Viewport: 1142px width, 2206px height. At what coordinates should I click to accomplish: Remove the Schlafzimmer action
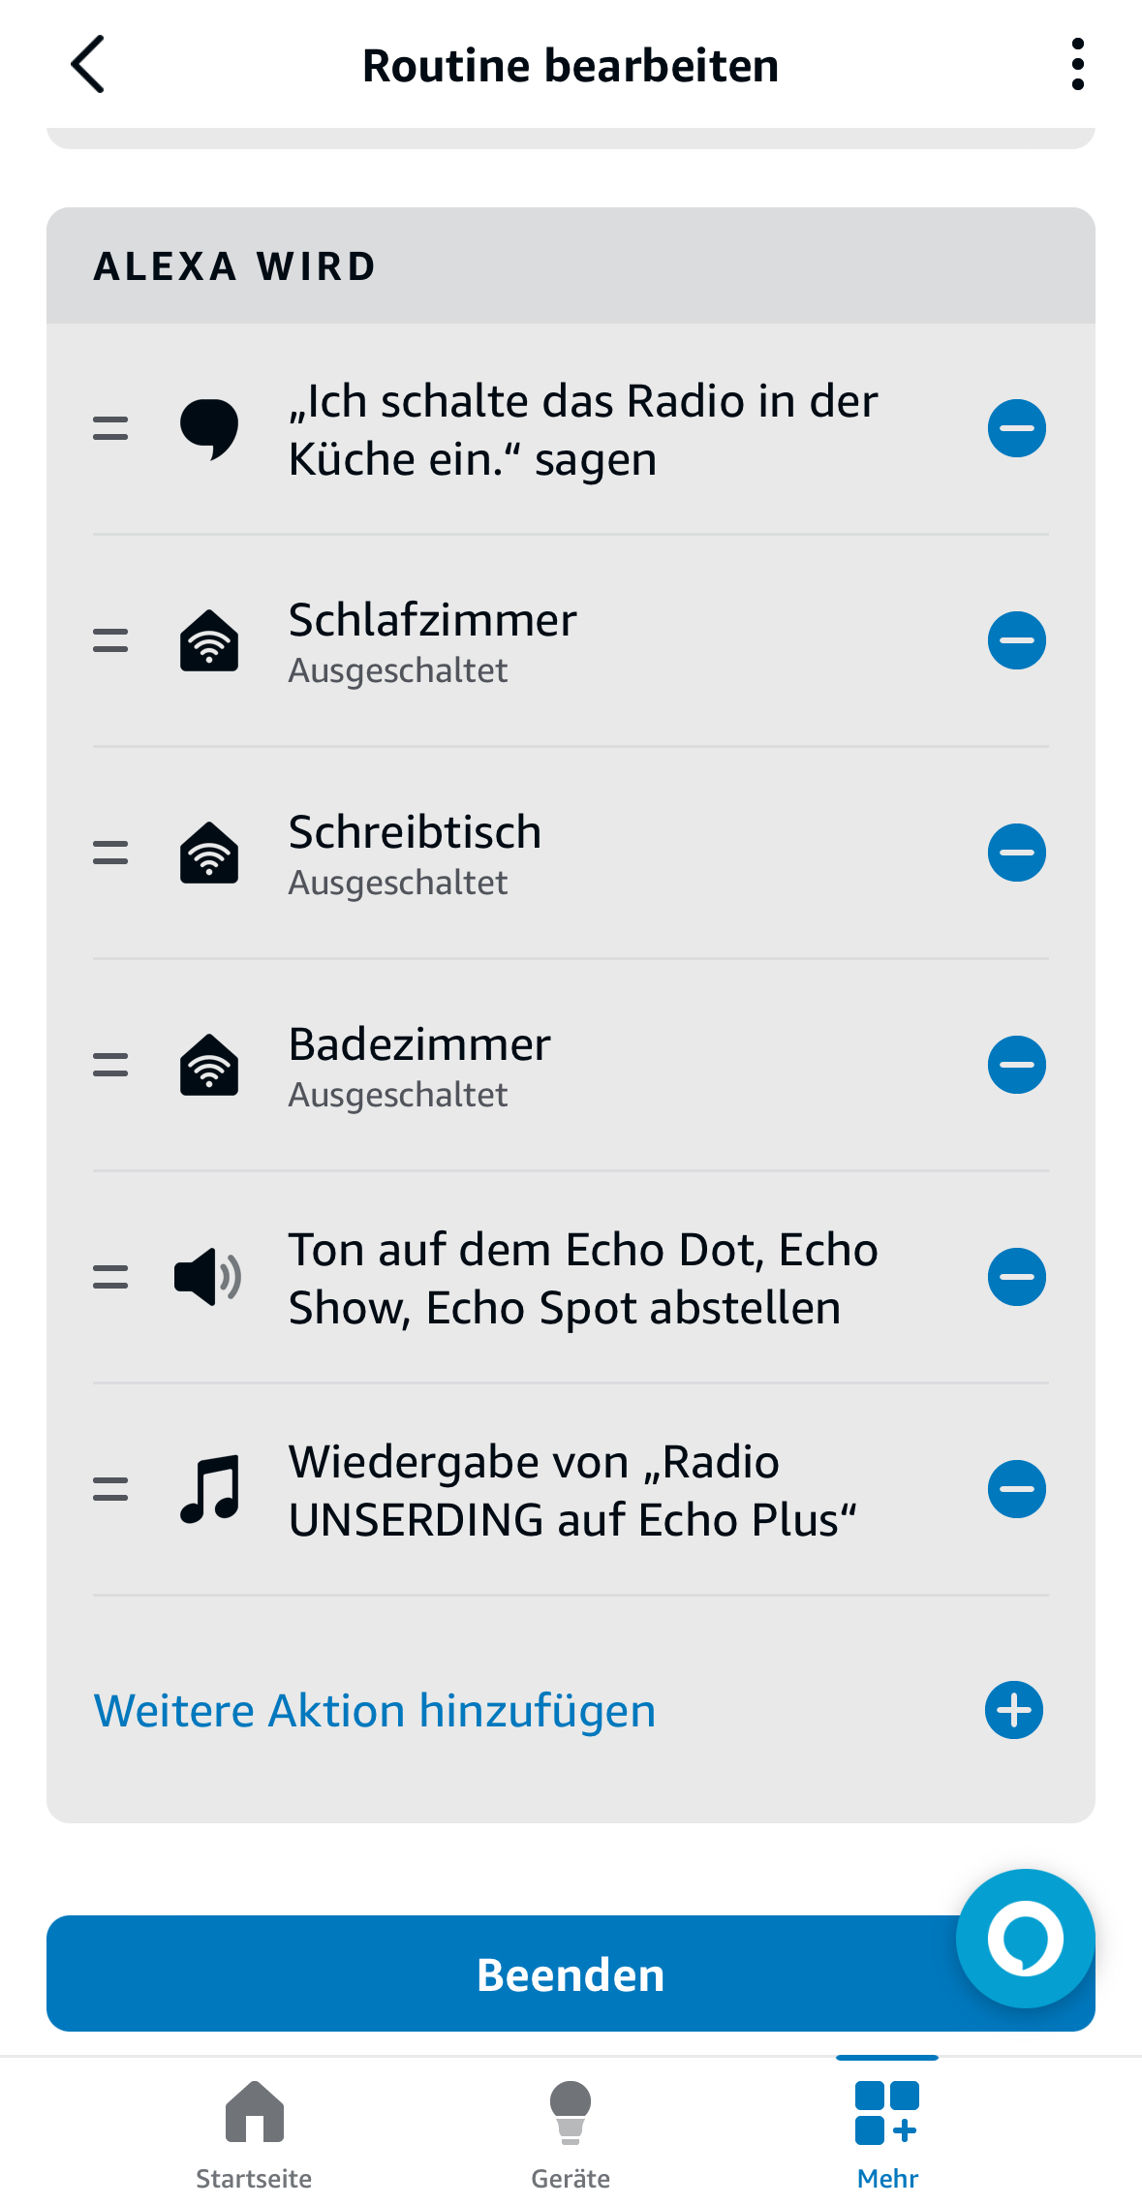tap(1016, 640)
